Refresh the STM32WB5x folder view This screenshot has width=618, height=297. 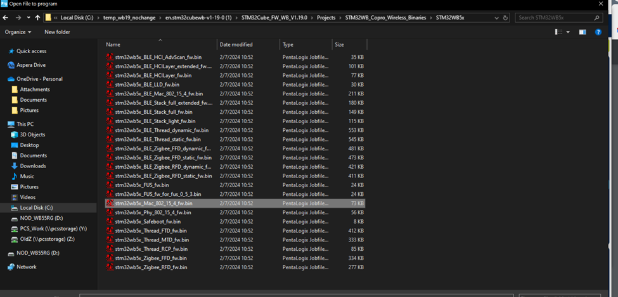[x=506, y=18]
